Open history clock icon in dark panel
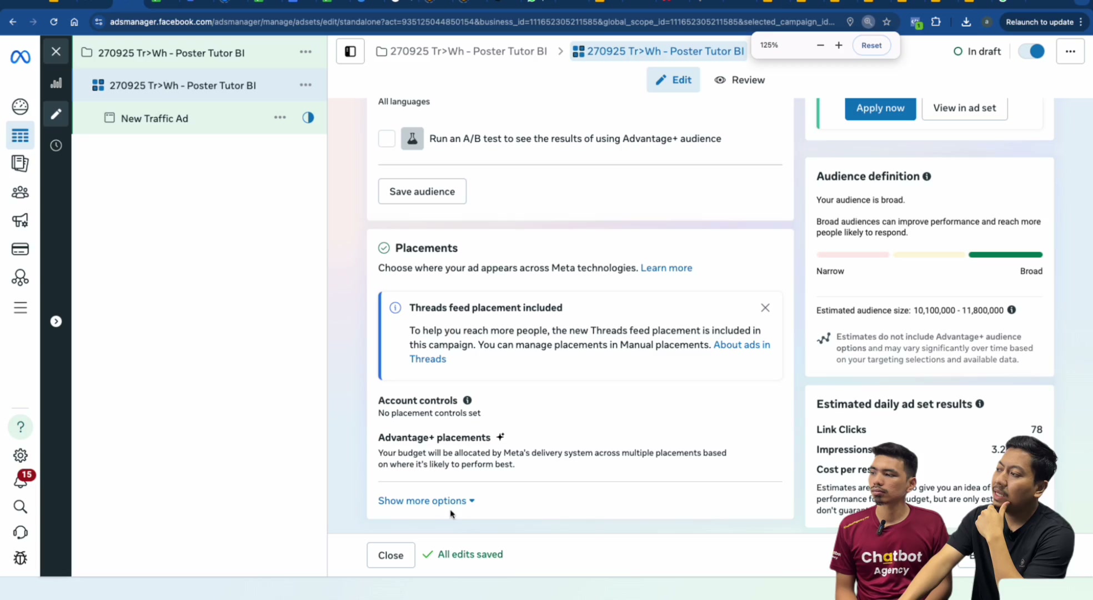Image resolution: width=1093 pixels, height=600 pixels. click(x=56, y=146)
